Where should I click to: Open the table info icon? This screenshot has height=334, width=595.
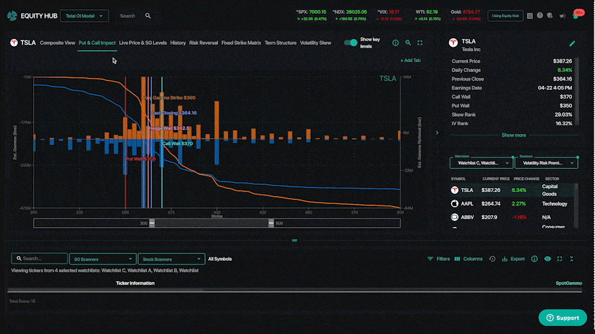[534, 259]
